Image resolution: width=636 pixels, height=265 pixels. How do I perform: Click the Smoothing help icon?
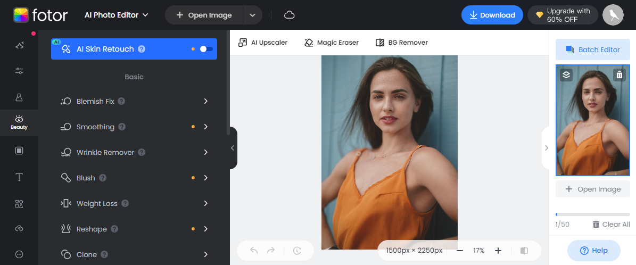tap(122, 127)
